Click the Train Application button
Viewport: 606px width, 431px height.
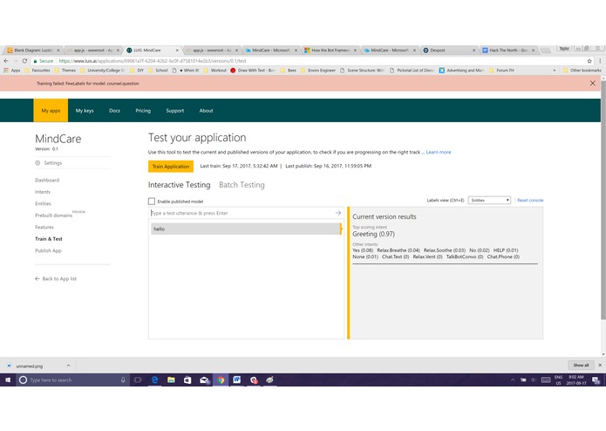[x=171, y=167]
